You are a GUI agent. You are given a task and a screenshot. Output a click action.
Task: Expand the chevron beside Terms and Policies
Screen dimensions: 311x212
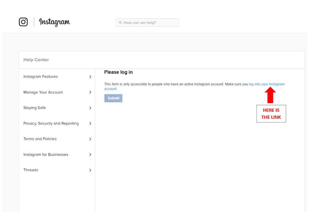pos(90,139)
